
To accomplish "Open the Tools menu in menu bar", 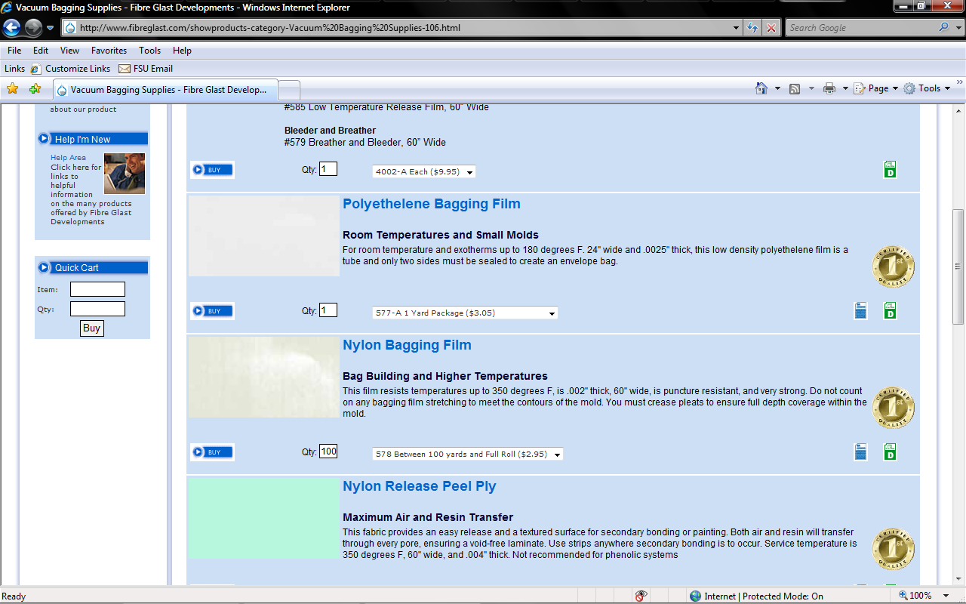I will click(149, 51).
